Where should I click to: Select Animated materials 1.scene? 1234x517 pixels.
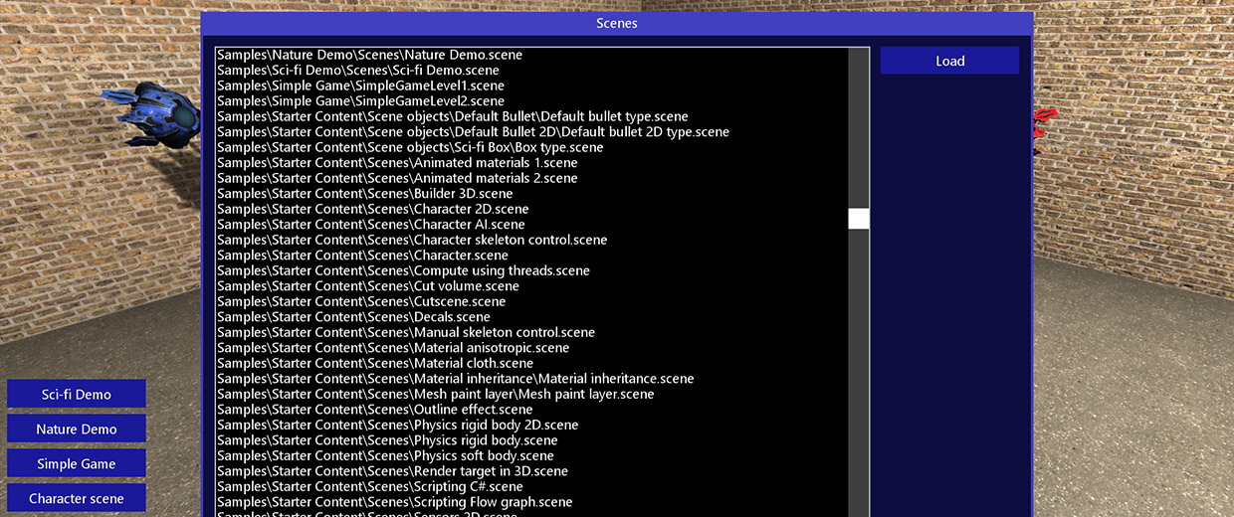click(397, 163)
